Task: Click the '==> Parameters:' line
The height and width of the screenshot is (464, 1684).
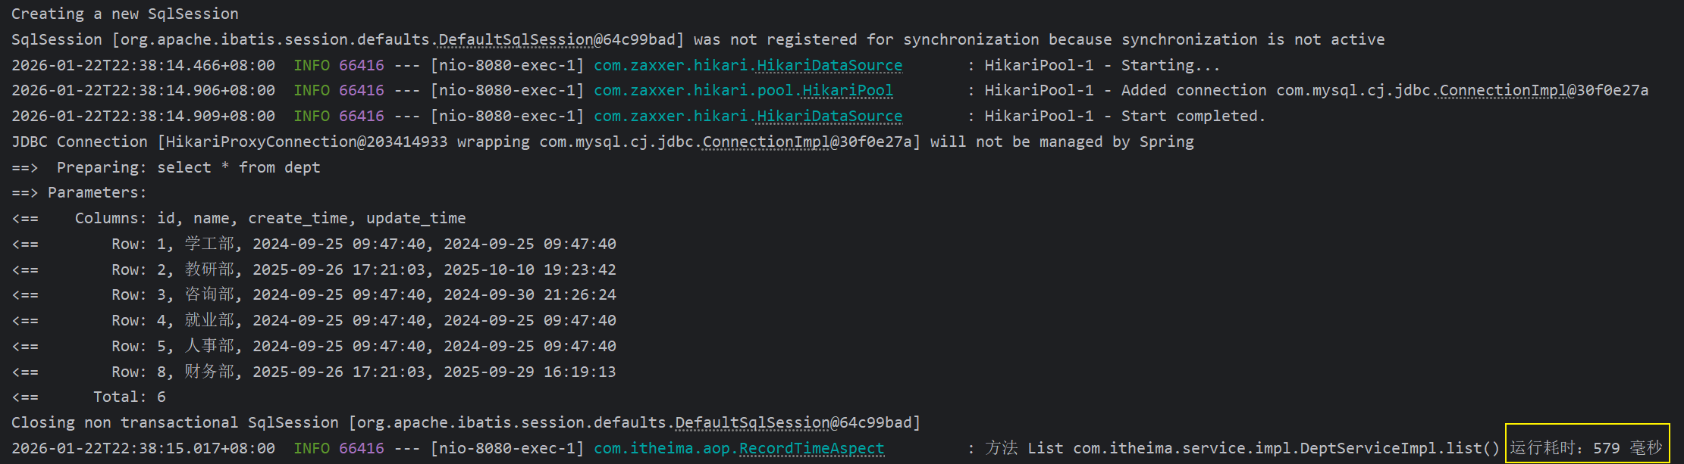Action: point(79,193)
